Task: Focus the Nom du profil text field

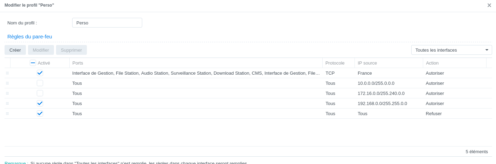Action: [x=107, y=23]
